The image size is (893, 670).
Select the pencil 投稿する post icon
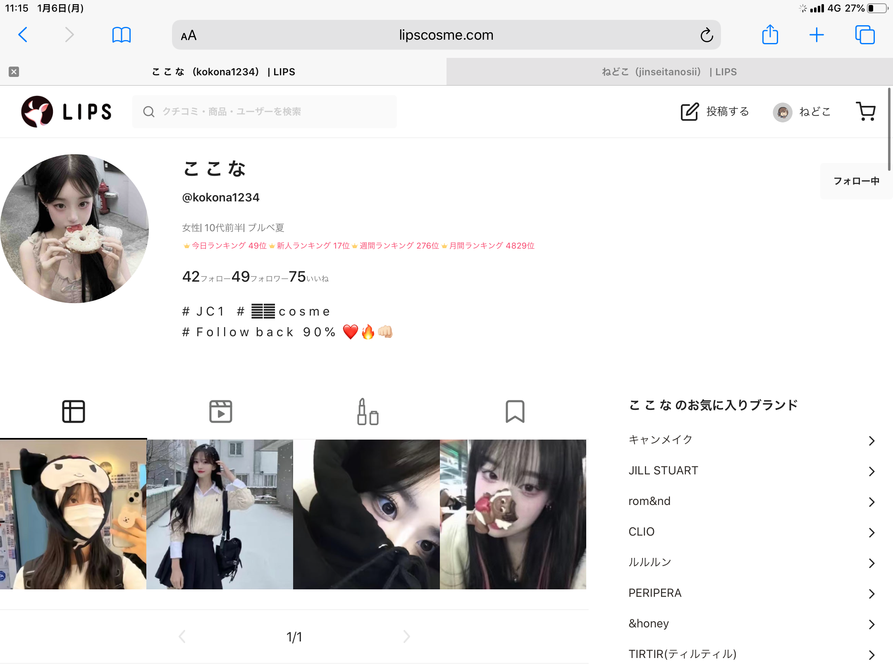690,112
